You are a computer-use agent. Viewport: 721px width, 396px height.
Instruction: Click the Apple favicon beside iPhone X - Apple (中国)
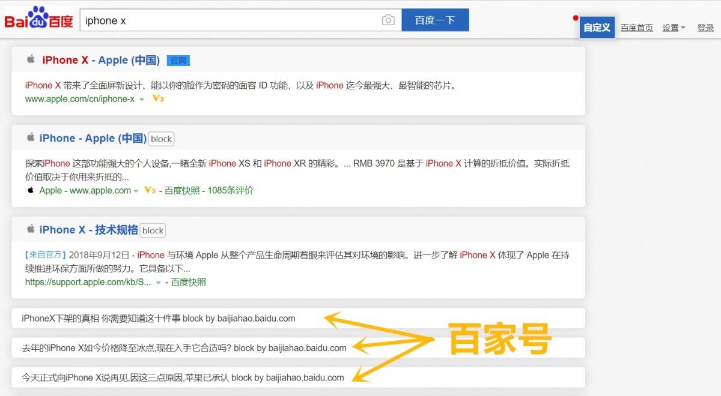coord(31,59)
